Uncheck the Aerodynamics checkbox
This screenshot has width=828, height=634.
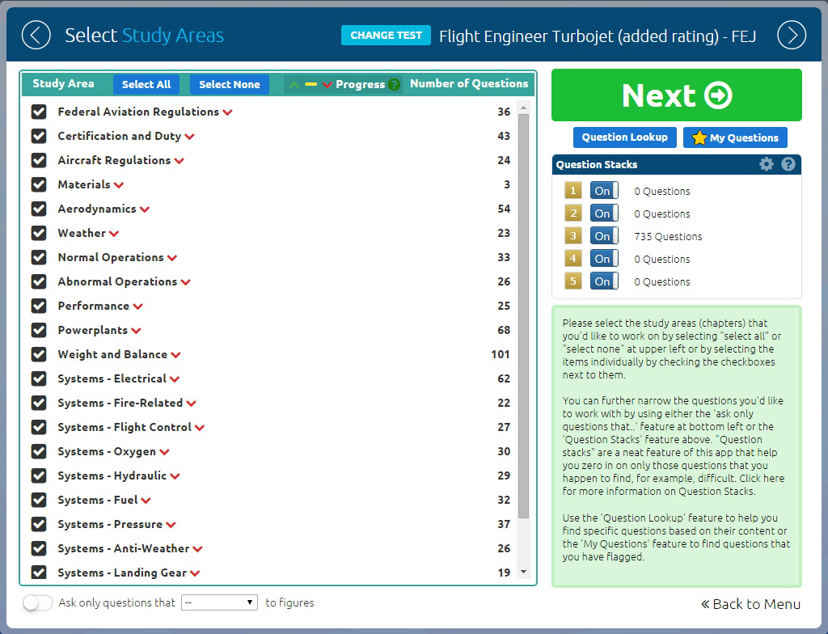pyautogui.click(x=39, y=209)
